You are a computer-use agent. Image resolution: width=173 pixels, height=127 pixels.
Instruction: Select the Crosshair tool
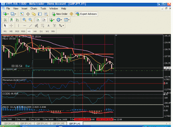11,25
